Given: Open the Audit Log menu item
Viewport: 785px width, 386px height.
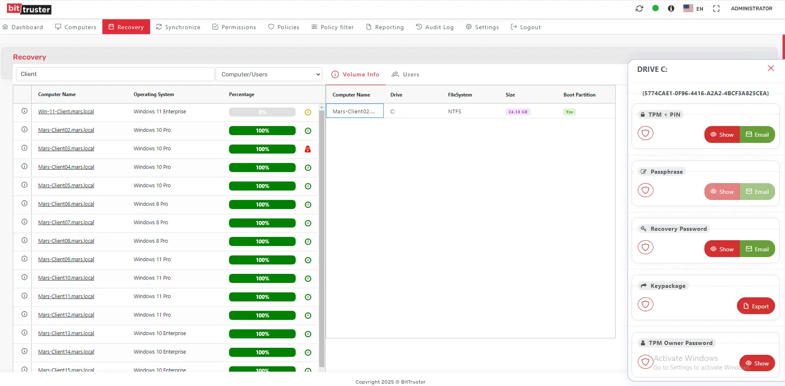Looking at the screenshot, I should [x=435, y=27].
